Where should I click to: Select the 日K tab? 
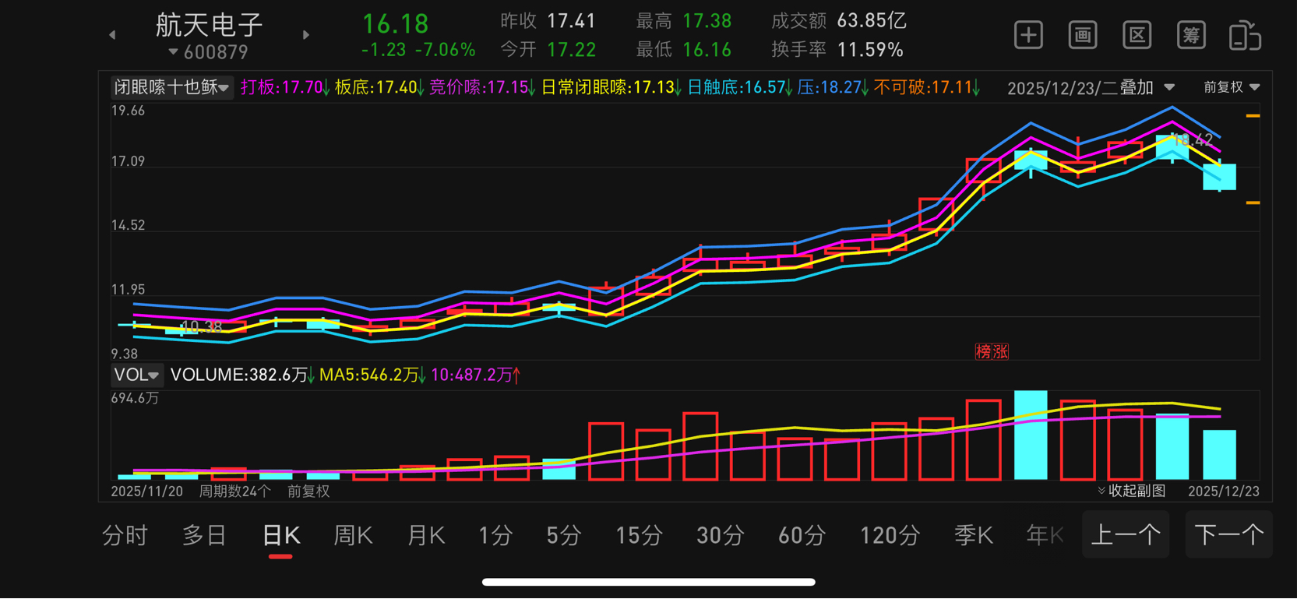281,536
